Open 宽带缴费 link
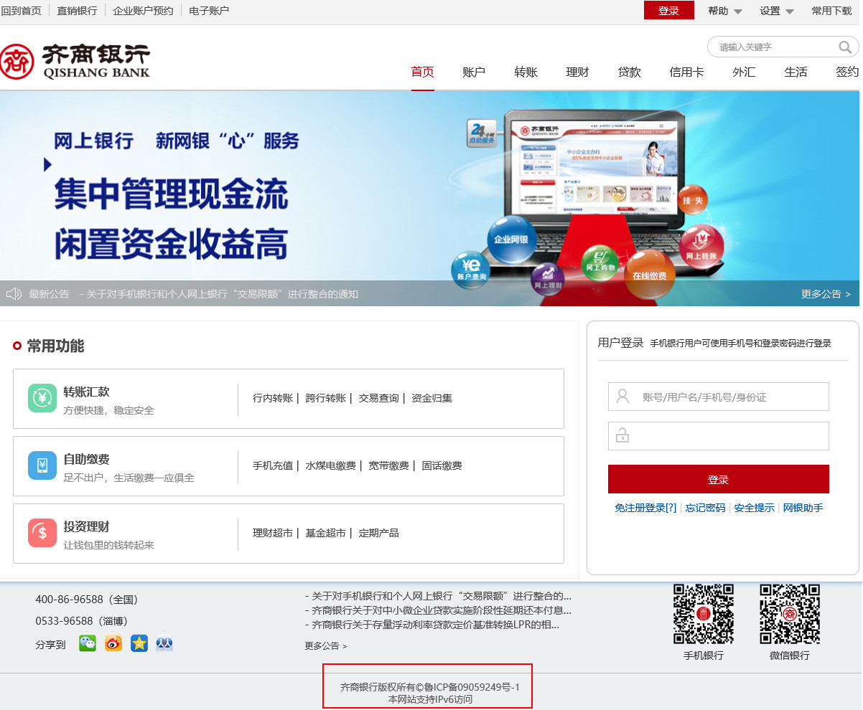Image resolution: width=863 pixels, height=710 pixels. click(x=389, y=465)
